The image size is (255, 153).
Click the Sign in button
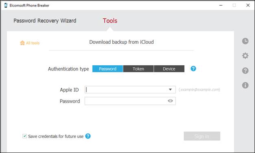(x=202, y=136)
